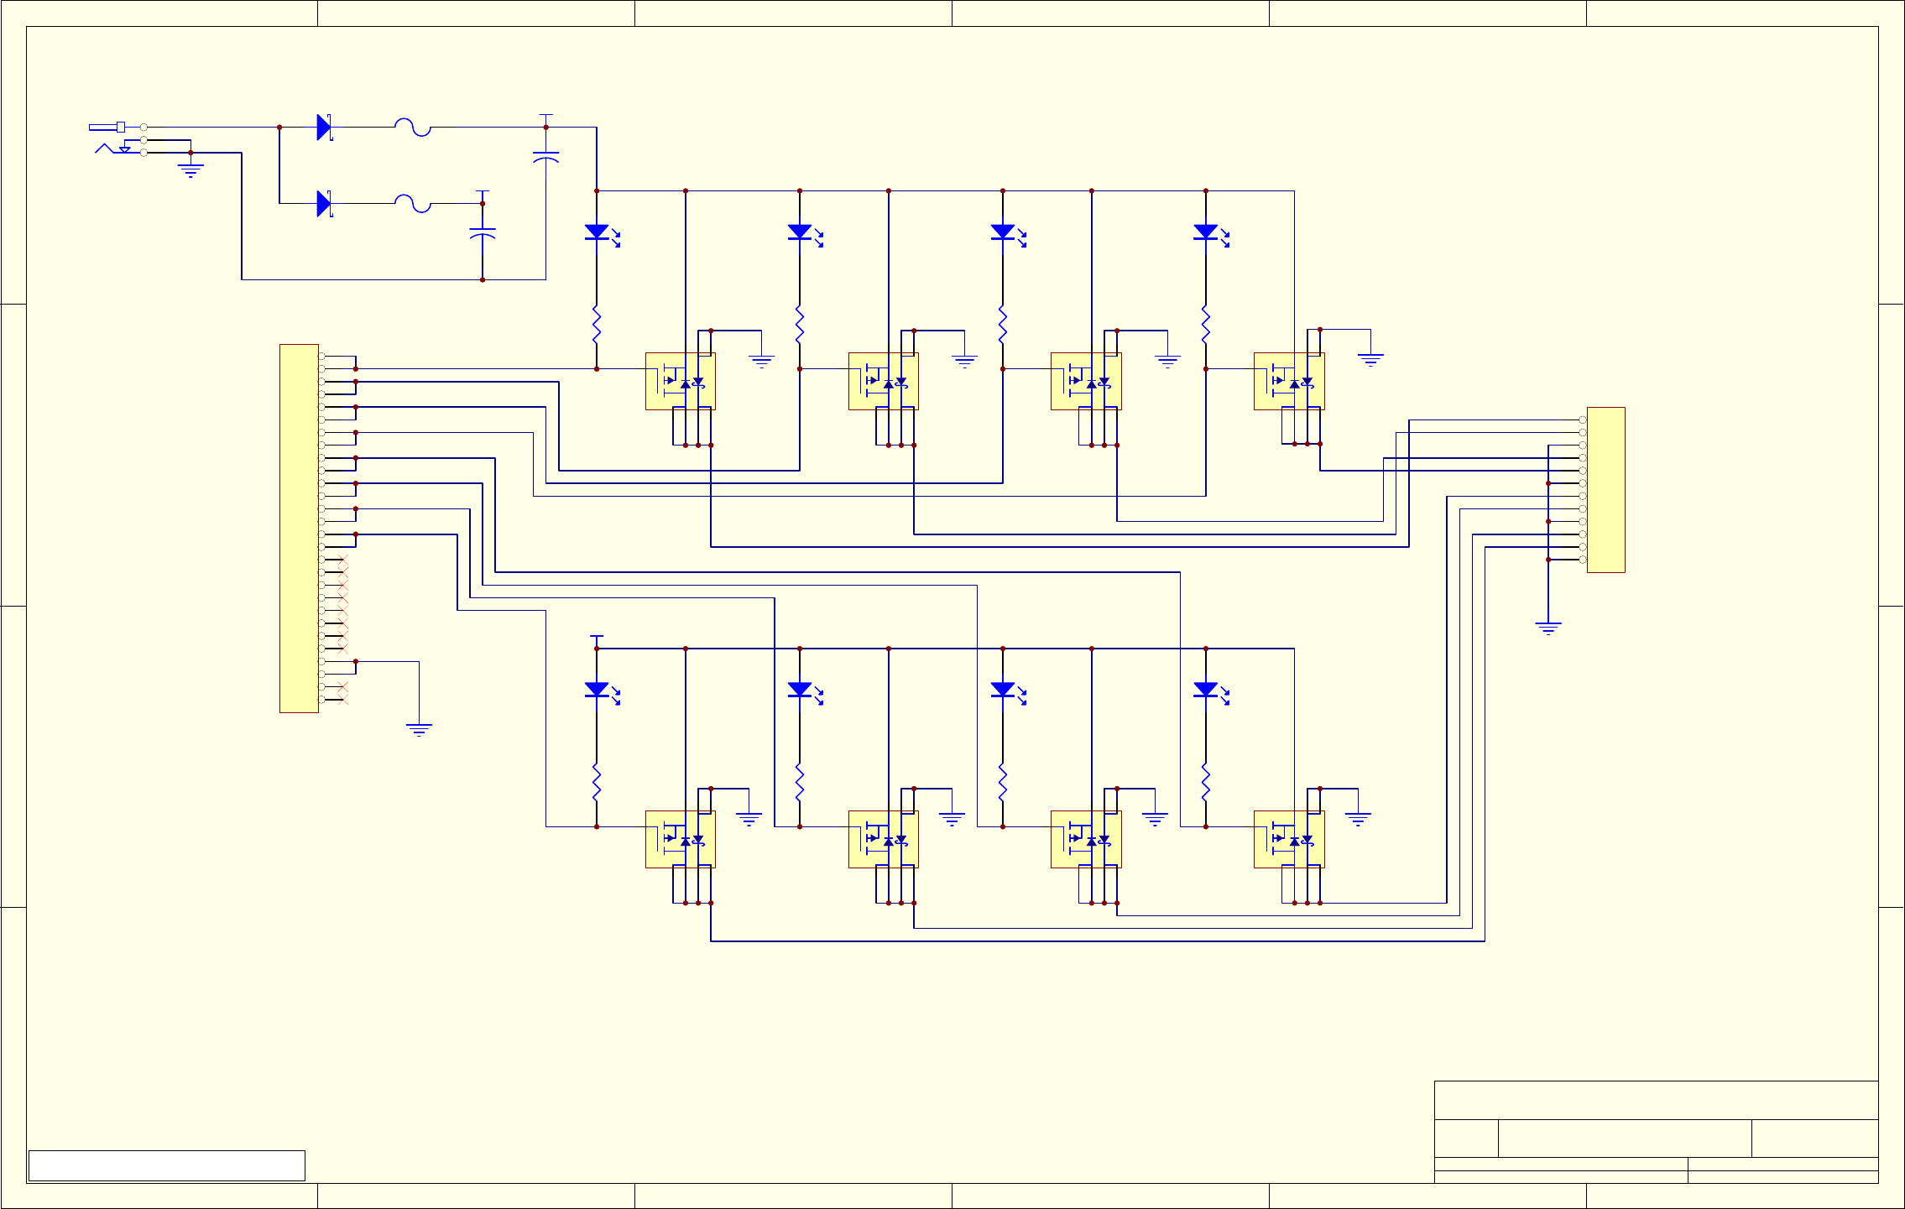
Task: Click the upper fuse symbol after the top diode
Action: pyautogui.click(x=413, y=128)
